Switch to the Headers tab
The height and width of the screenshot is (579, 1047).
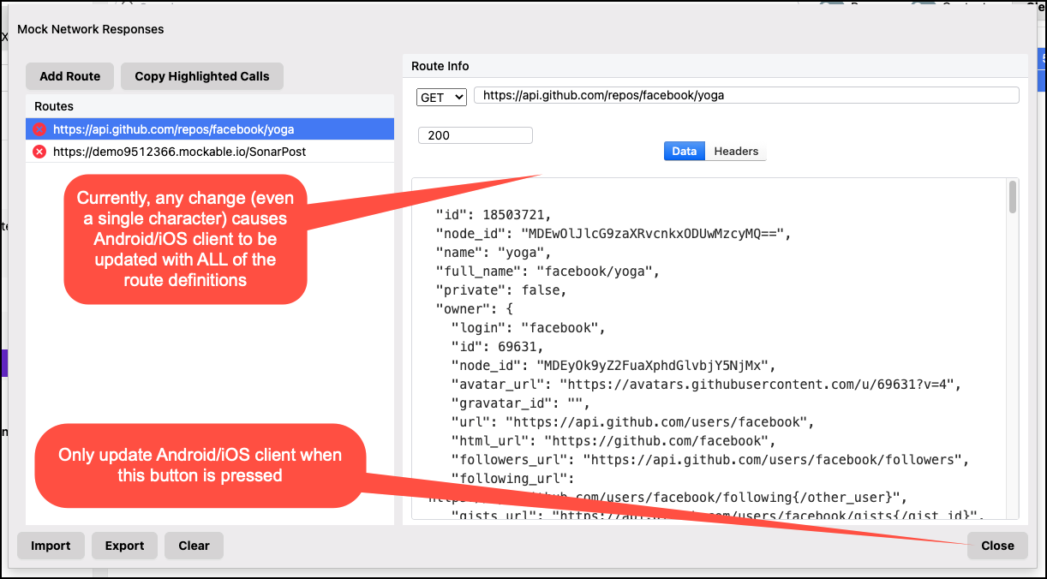[x=736, y=151]
